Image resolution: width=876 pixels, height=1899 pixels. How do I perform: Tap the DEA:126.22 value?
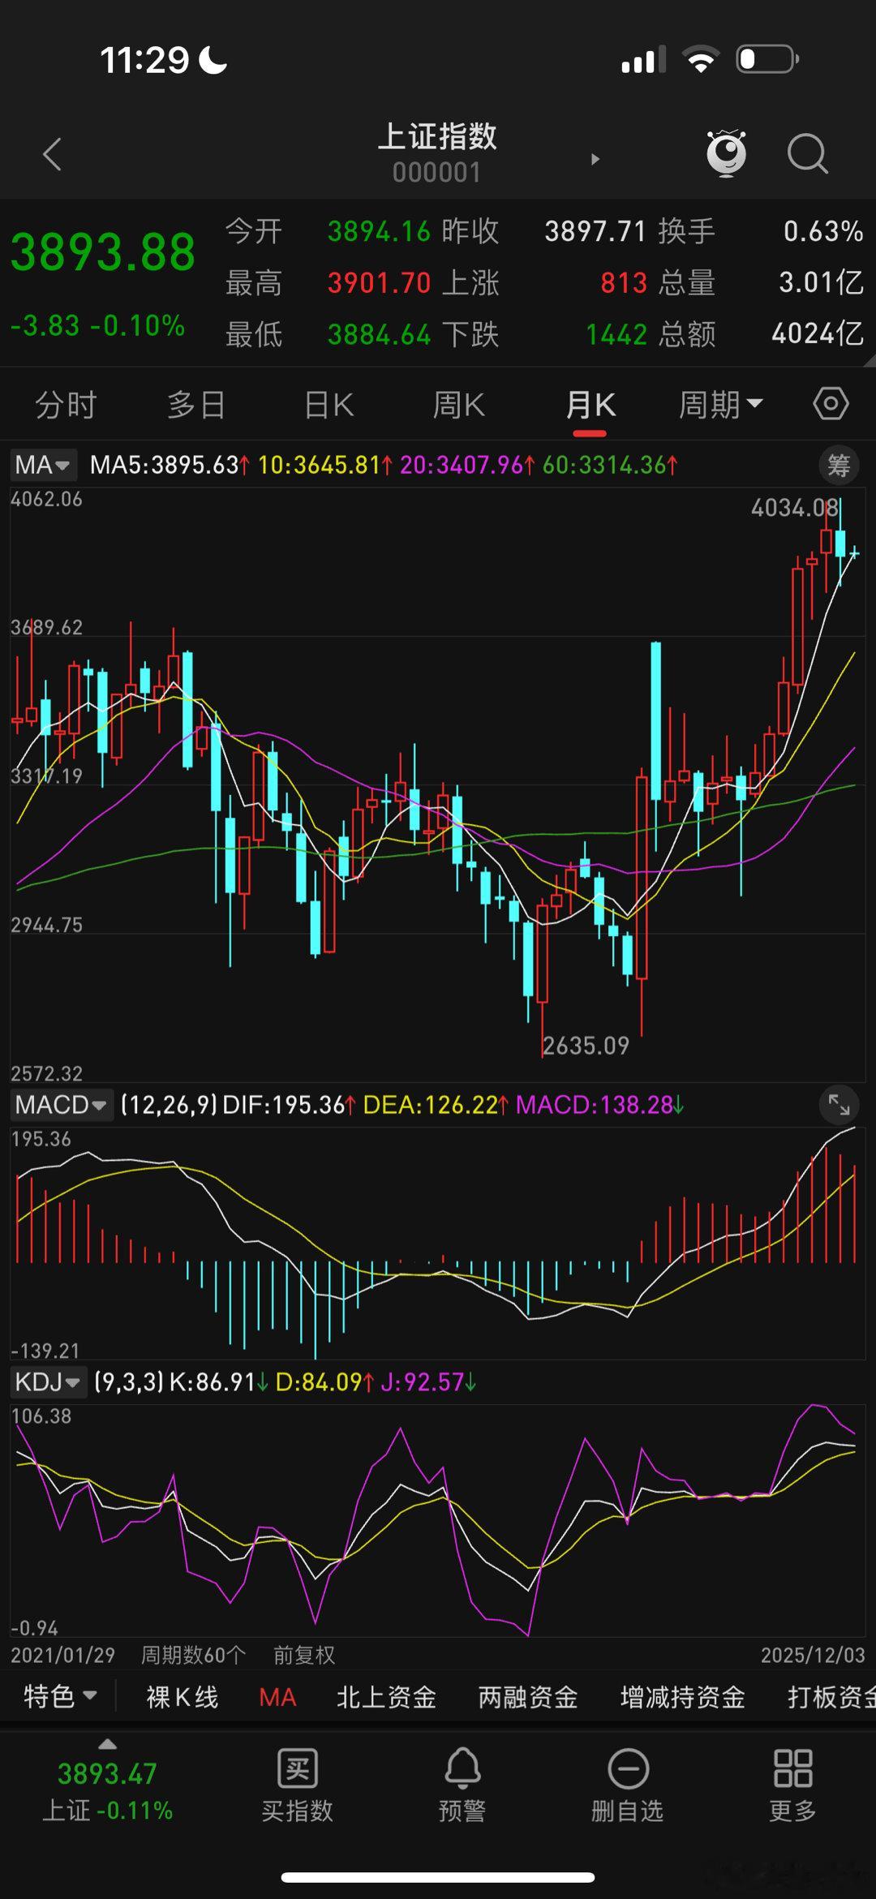(436, 1105)
